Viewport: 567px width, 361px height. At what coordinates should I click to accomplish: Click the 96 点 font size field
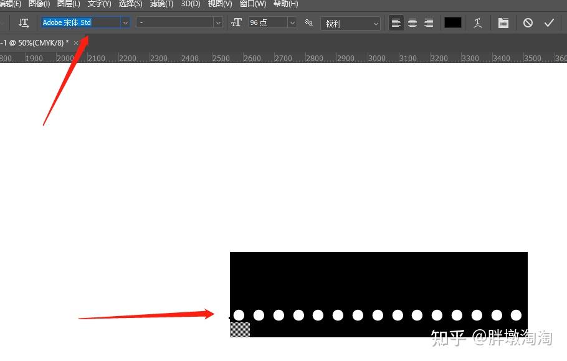click(x=268, y=23)
